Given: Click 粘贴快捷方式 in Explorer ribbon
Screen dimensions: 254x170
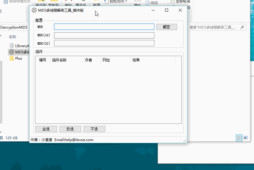Looking at the screenshot, I should (x=17, y=1).
